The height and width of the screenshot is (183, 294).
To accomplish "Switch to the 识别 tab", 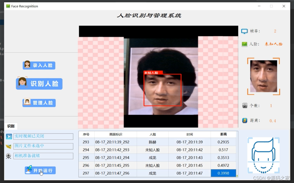I will tap(11, 126).
